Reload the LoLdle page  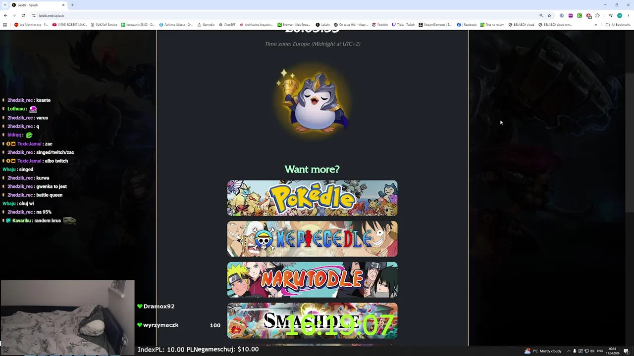click(x=23, y=15)
